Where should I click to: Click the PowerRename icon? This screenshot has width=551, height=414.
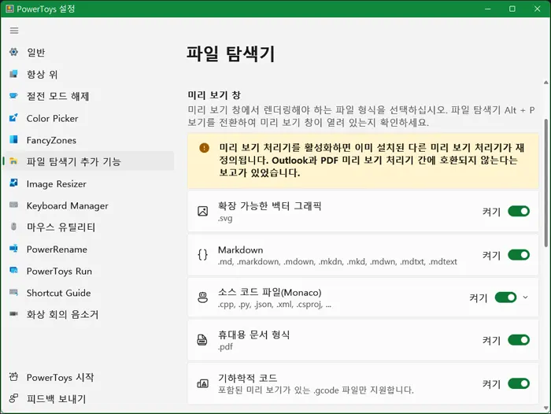pos(13,249)
